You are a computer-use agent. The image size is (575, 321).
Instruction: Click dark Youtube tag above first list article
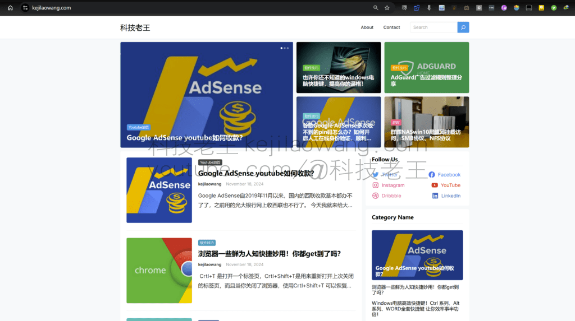pos(210,162)
